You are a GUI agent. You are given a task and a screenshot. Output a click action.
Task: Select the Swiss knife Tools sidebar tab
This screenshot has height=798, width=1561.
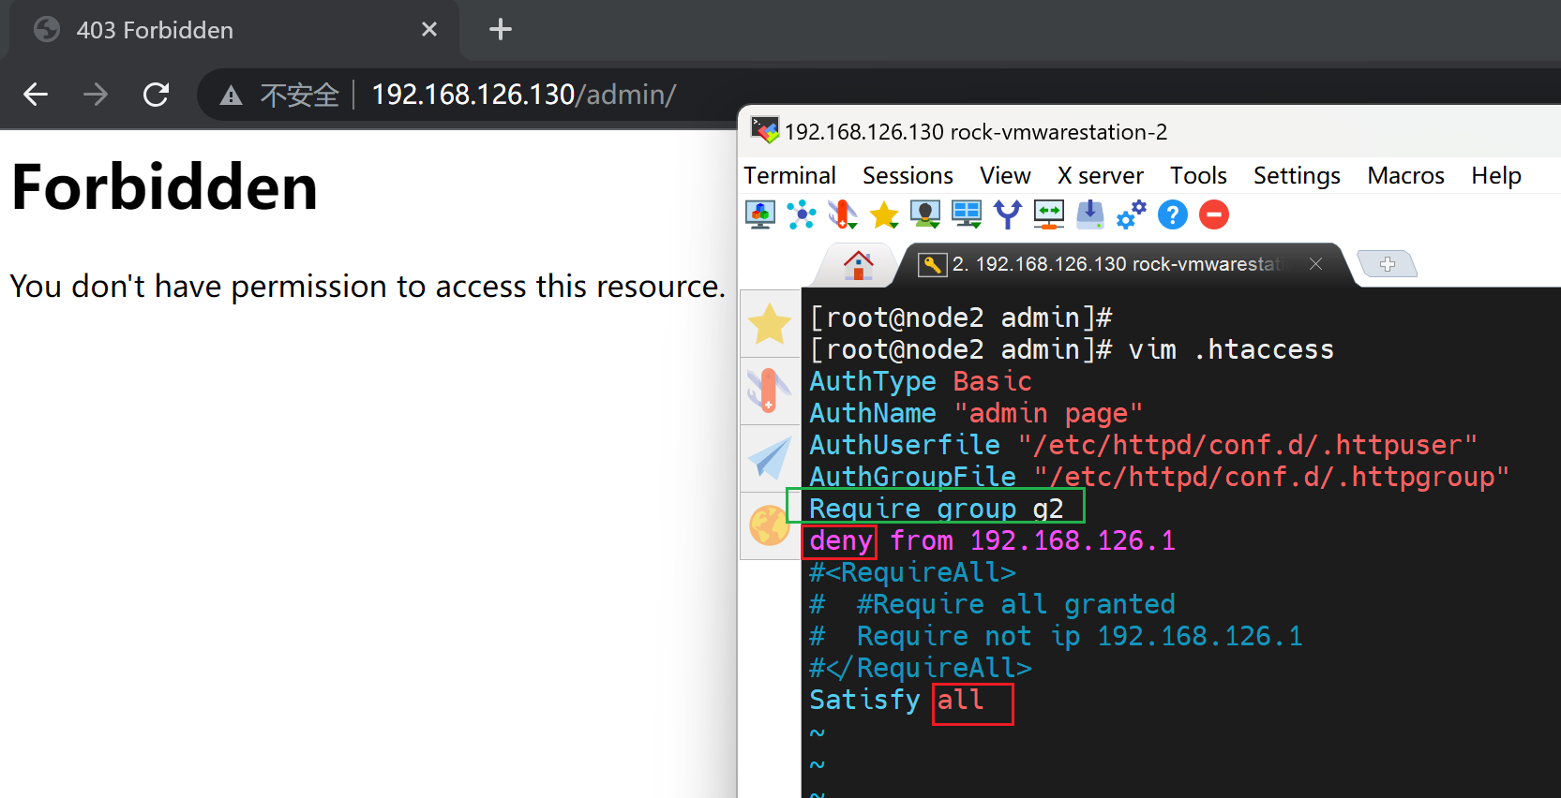pyautogui.click(x=769, y=391)
